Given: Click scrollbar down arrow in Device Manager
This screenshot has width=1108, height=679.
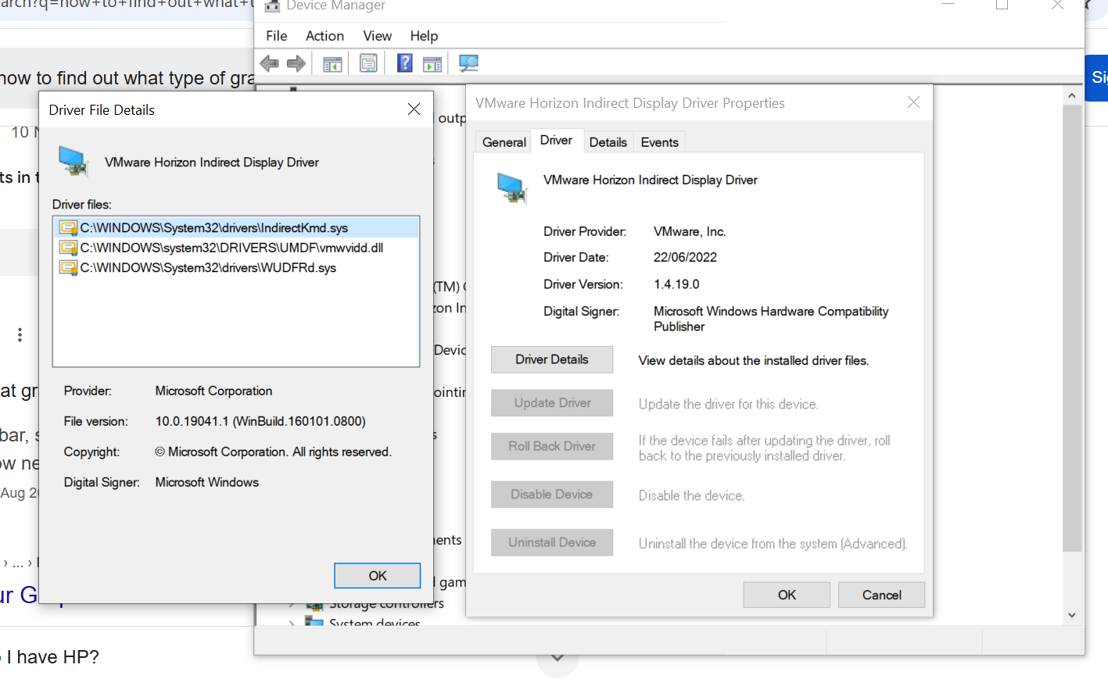Looking at the screenshot, I should 1072,615.
